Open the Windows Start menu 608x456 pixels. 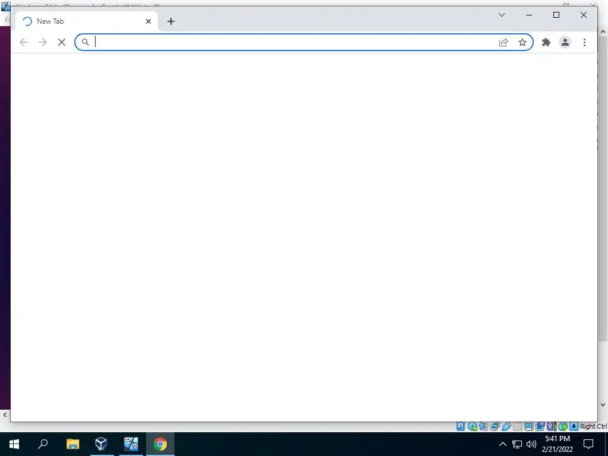click(x=14, y=444)
